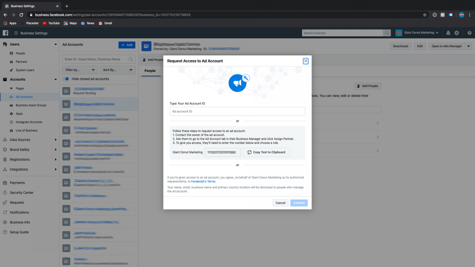Open the News bookmark
The image size is (475, 267).
(87, 23)
